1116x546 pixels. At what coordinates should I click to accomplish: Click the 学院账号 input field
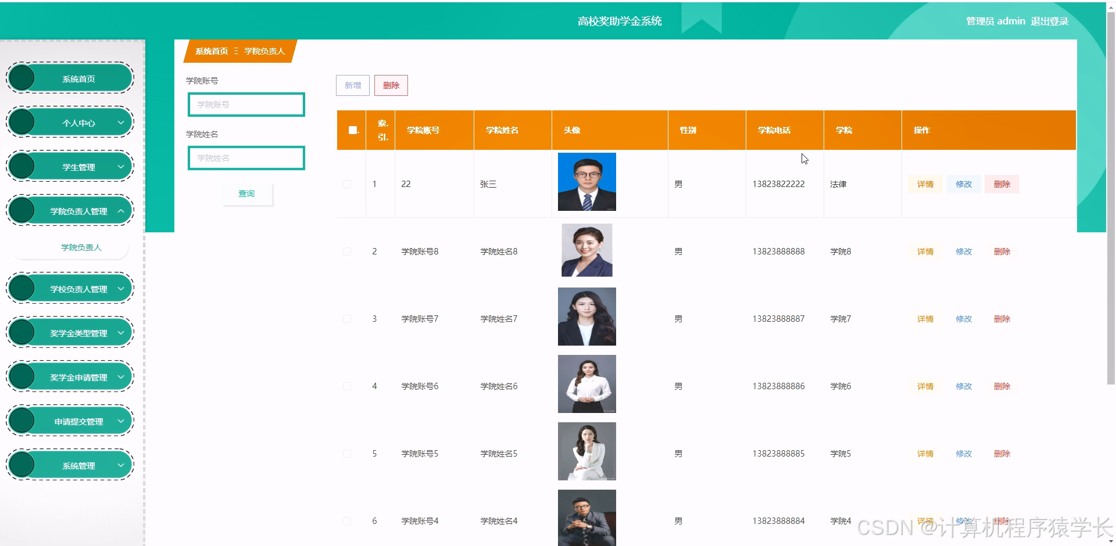click(246, 105)
